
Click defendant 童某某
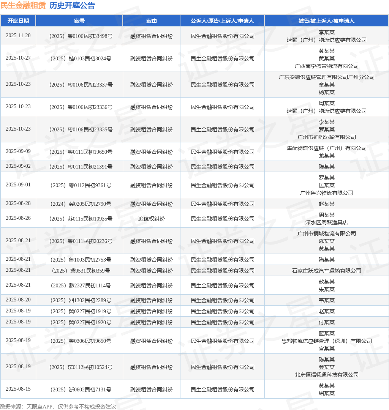pos(326,85)
